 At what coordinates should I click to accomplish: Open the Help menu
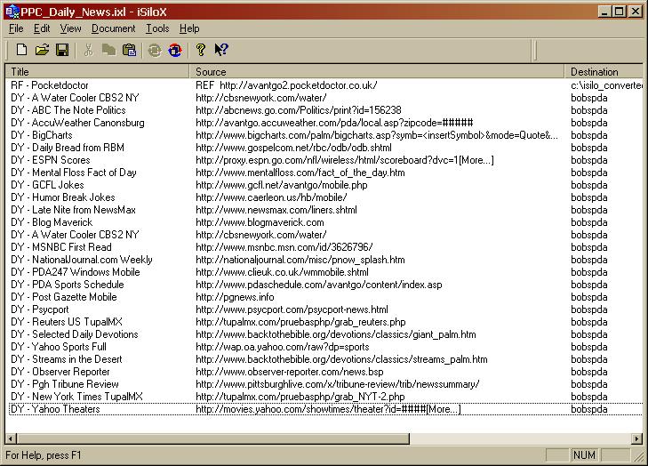coord(189,28)
